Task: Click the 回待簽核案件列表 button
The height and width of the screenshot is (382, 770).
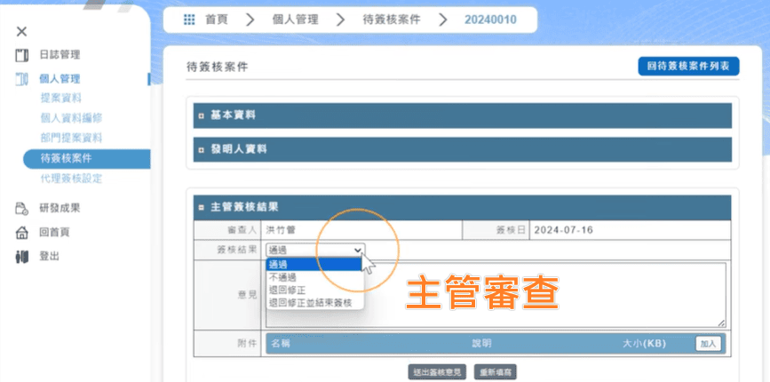Action: (x=688, y=67)
